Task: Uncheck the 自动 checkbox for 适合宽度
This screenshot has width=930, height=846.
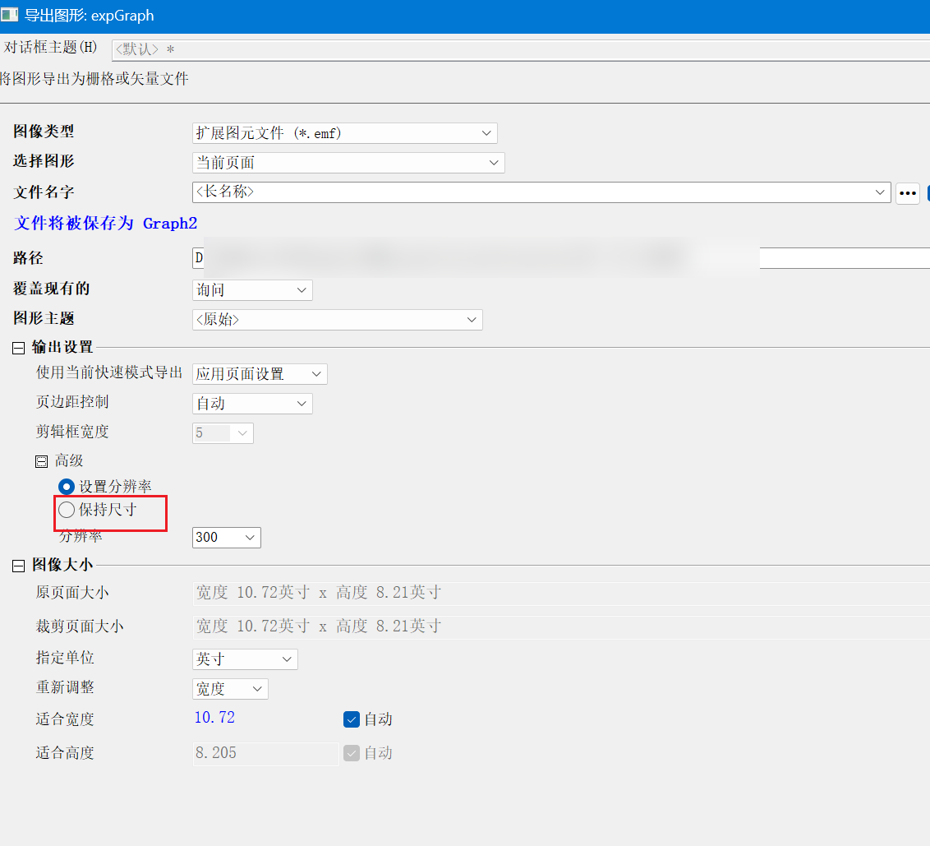Action: coord(352,719)
